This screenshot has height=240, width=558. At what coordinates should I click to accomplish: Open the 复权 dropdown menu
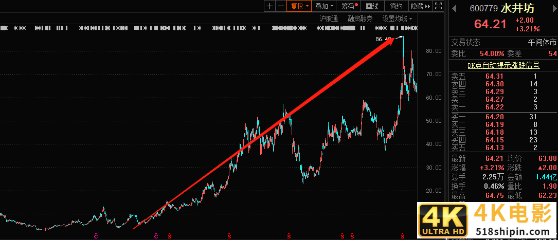click(x=299, y=6)
